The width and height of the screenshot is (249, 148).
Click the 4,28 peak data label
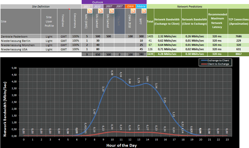(112, 73)
